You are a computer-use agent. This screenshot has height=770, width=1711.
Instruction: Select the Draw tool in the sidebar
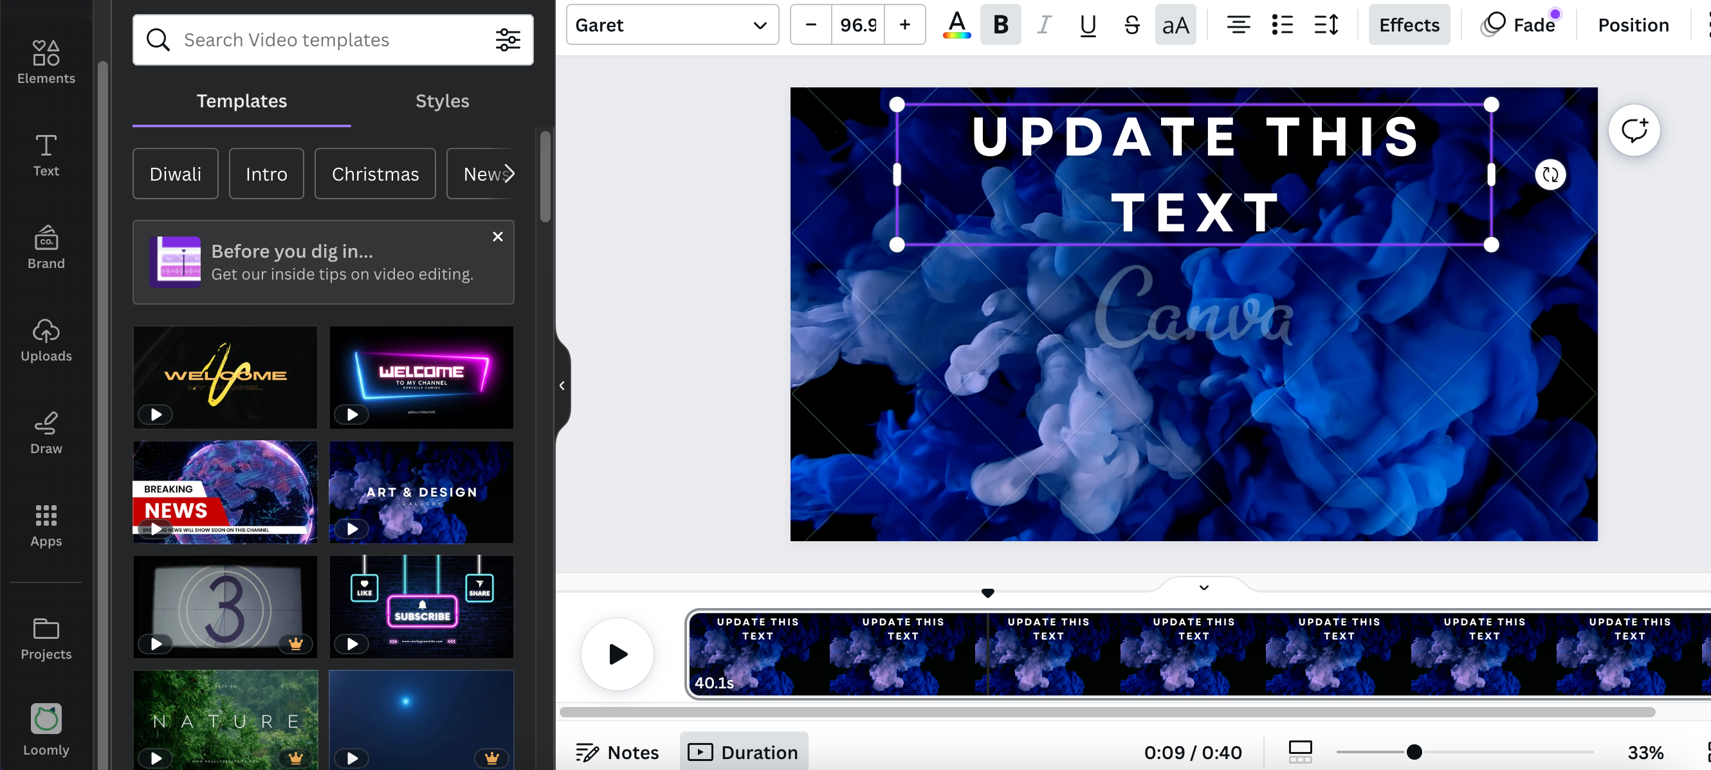46,433
